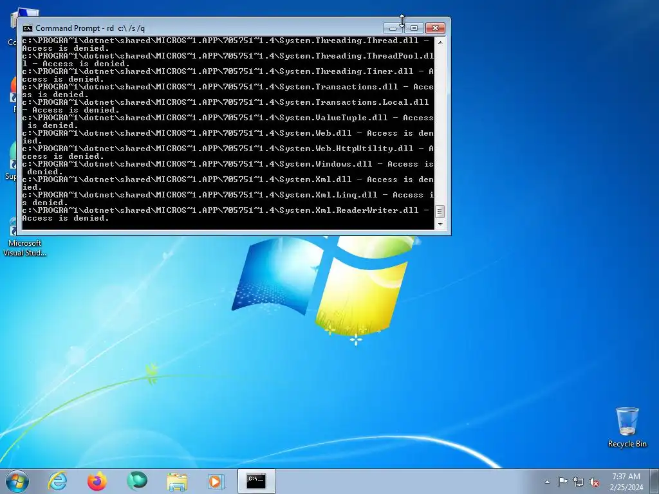Image resolution: width=659 pixels, height=494 pixels.
Task: Click the console scrollbar up arrow
Action: click(x=440, y=42)
